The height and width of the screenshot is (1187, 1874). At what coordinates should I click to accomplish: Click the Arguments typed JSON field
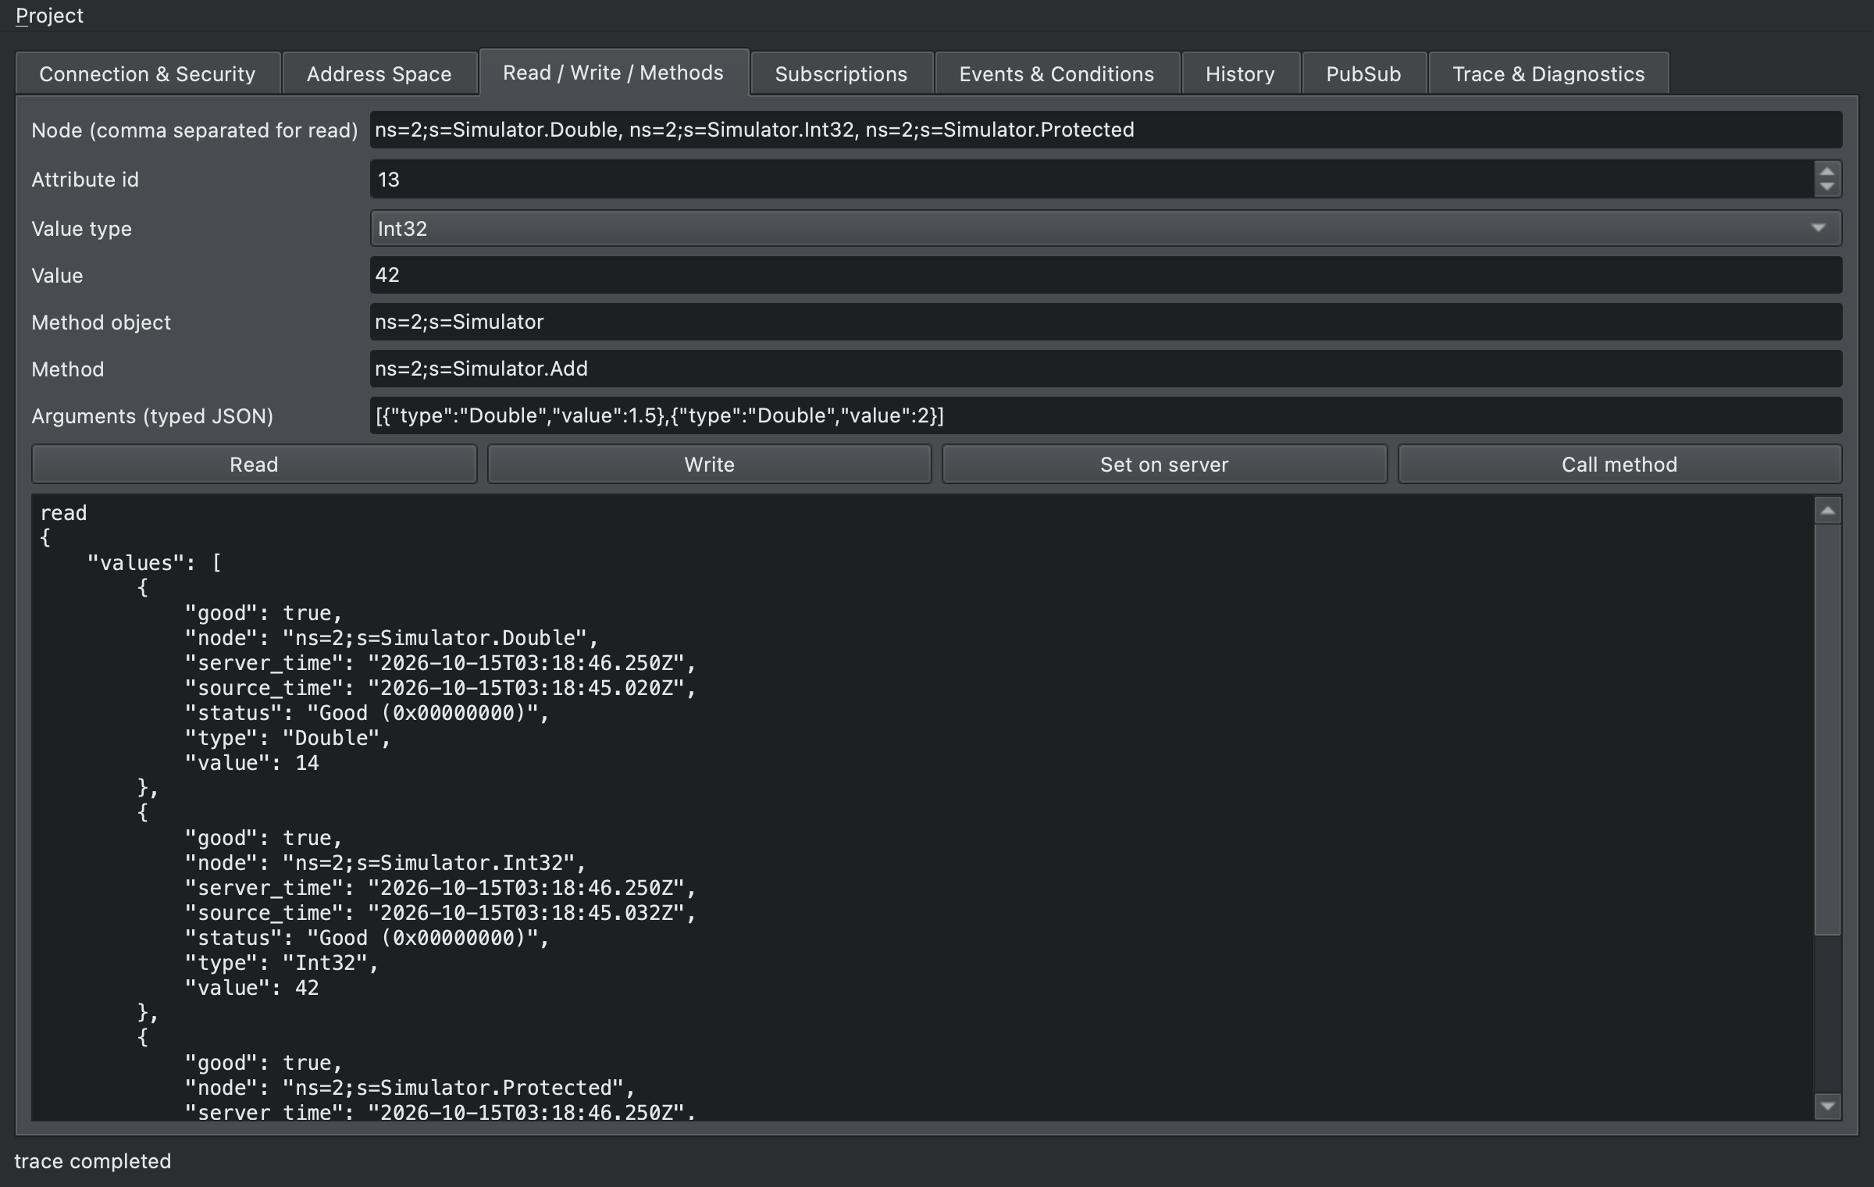1106,415
